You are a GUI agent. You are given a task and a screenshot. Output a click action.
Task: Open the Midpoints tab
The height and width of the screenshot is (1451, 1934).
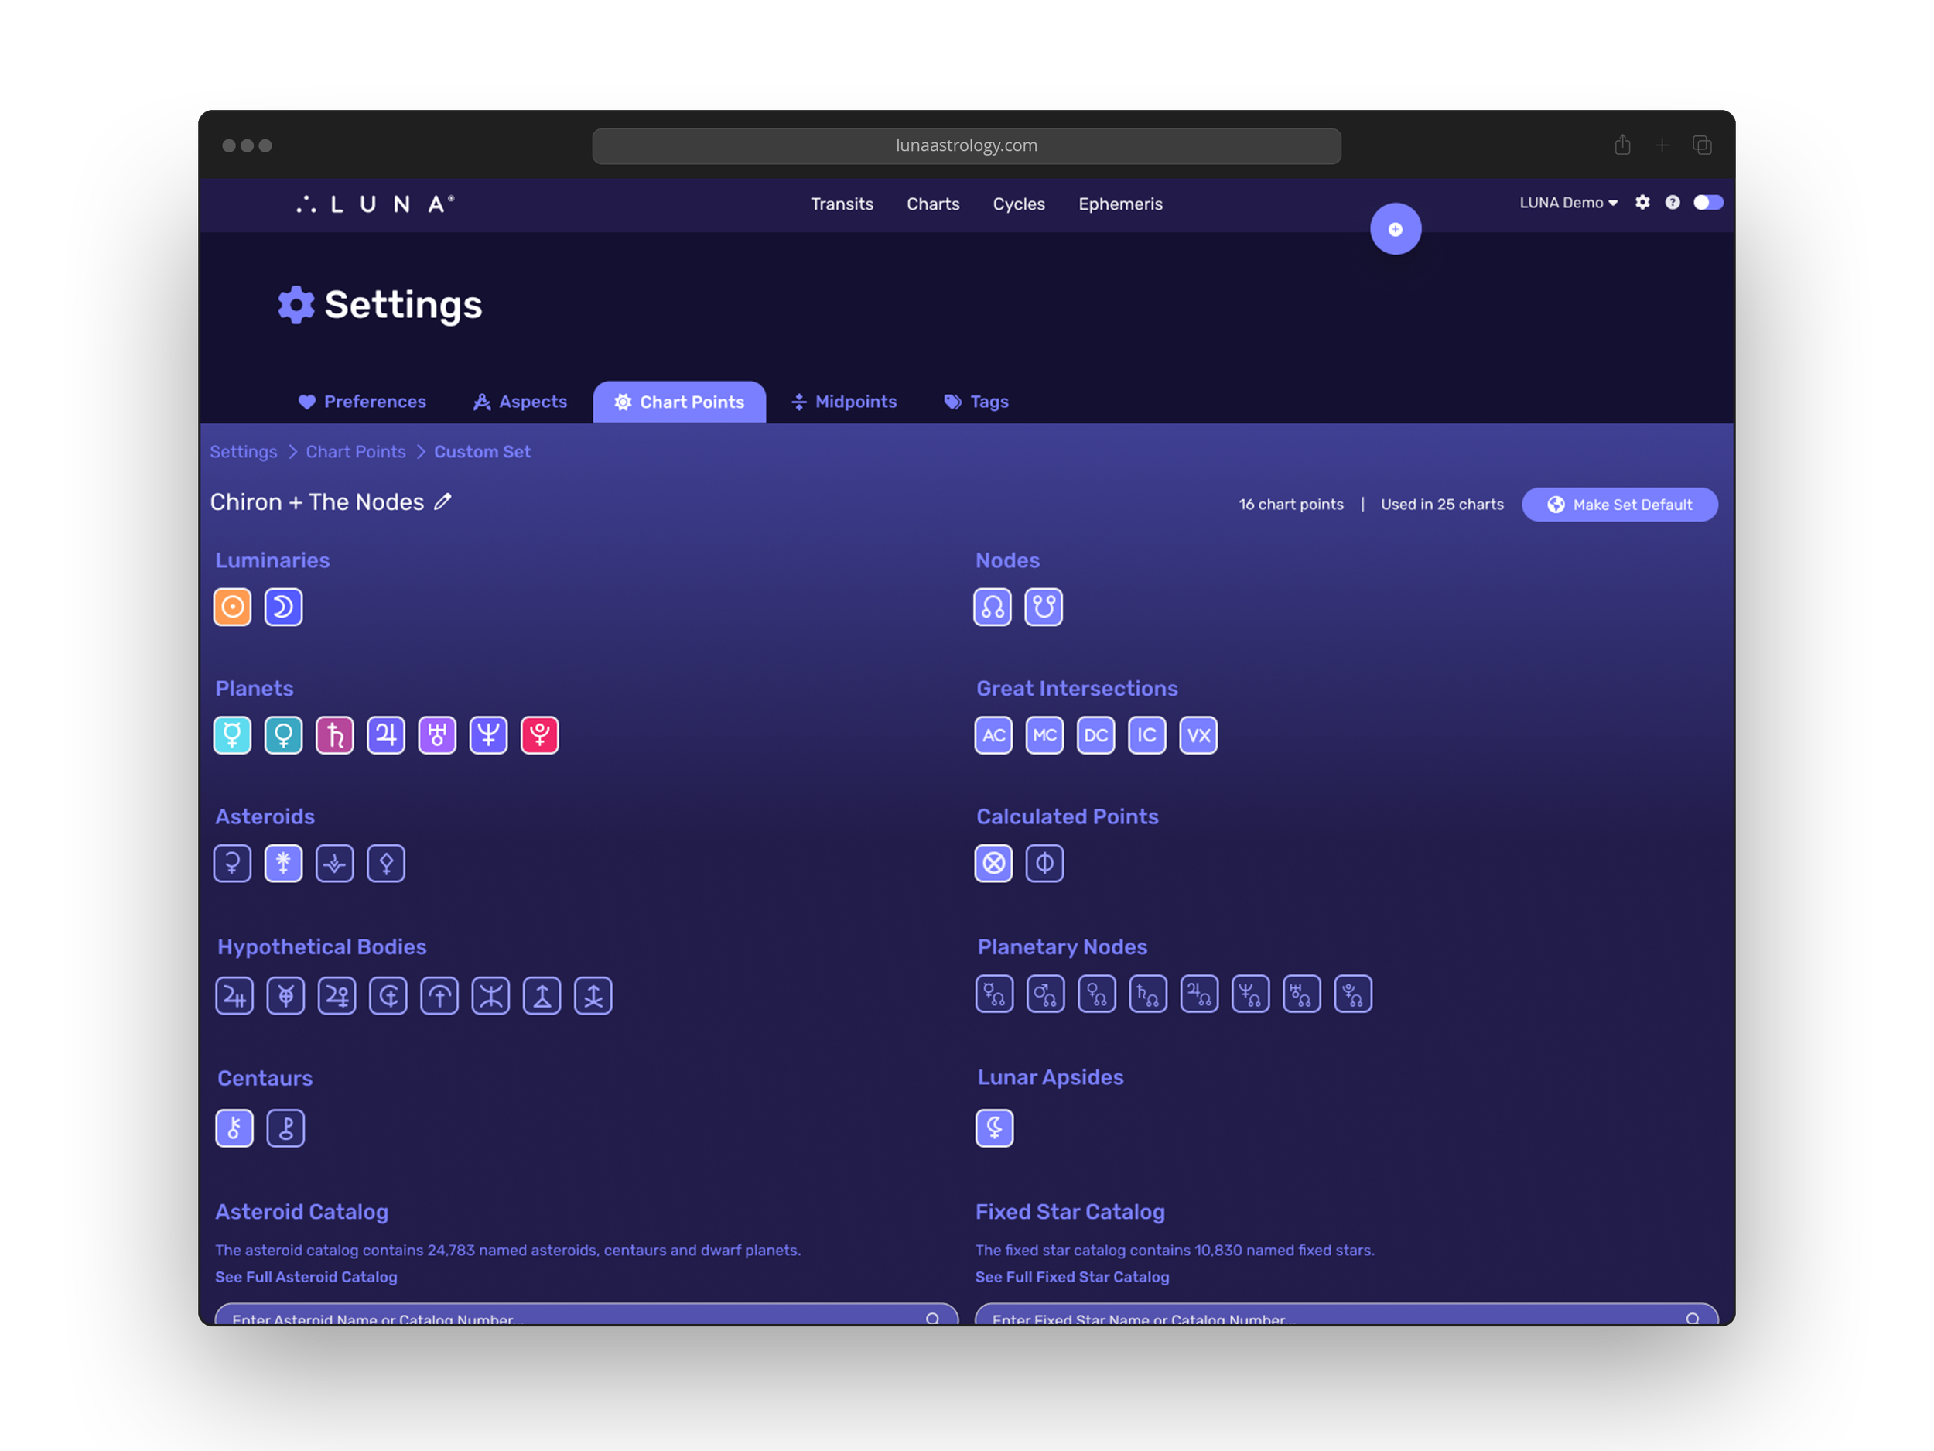(845, 402)
